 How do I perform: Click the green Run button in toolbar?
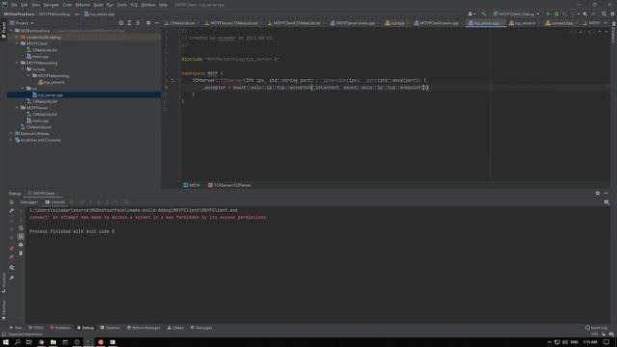pos(548,13)
